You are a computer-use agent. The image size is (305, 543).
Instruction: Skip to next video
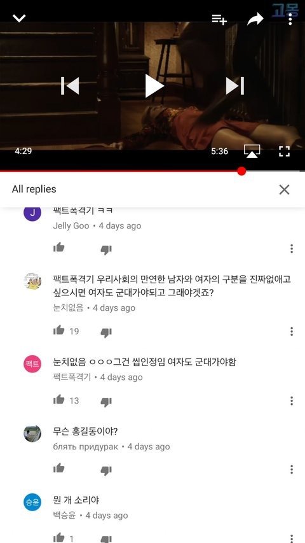click(x=235, y=86)
